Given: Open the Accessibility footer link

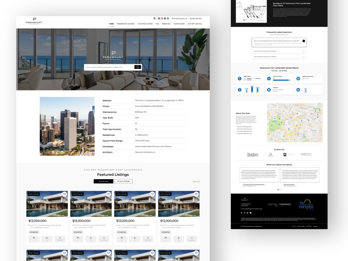Looking at the screenshot, I should tap(315, 227).
